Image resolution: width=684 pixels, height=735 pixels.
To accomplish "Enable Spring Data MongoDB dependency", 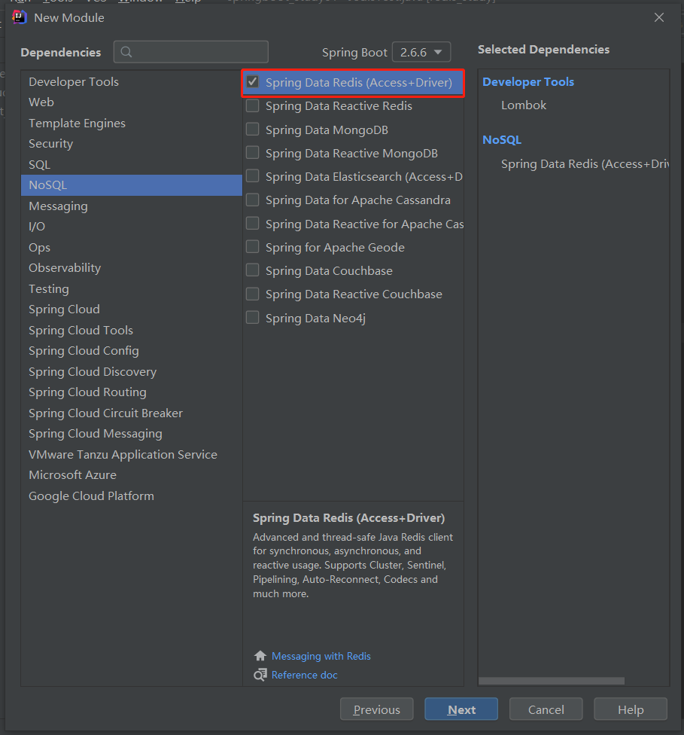I will [253, 129].
